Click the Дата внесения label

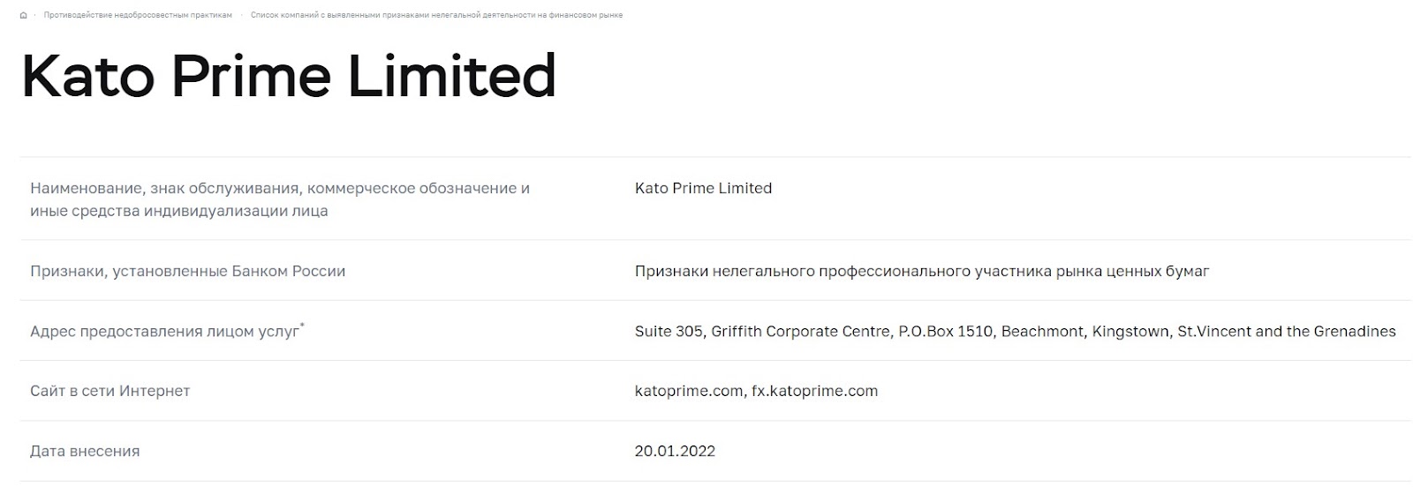tap(85, 451)
